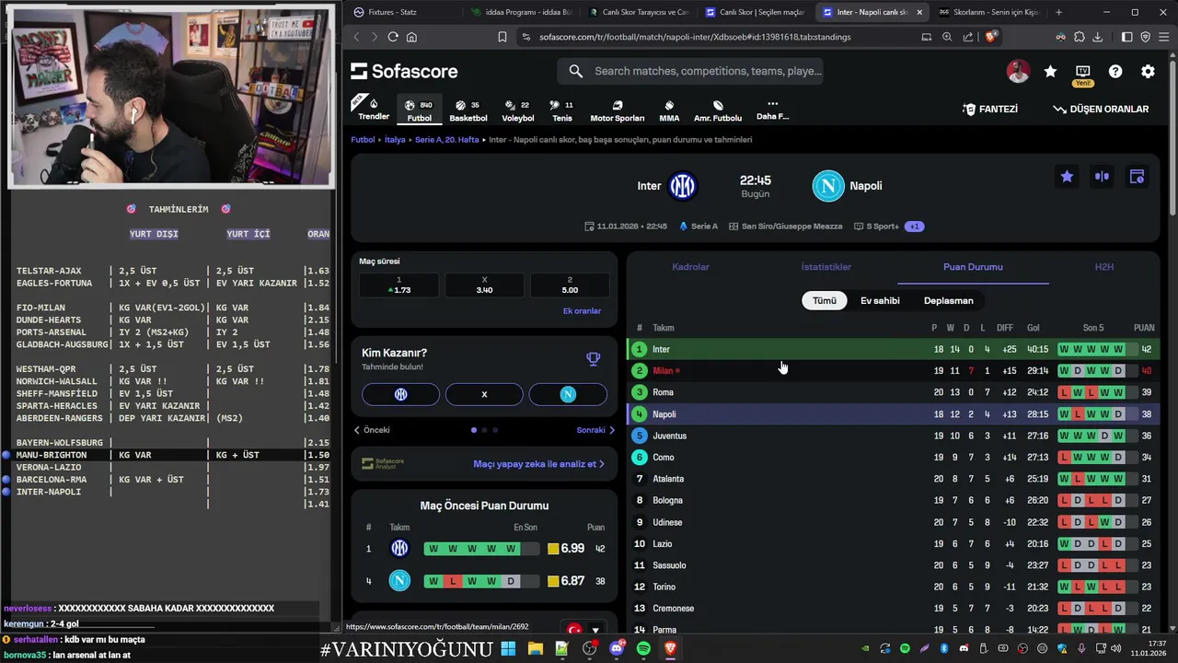Expand the +1 TV channels badge
This screenshot has width=1178, height=663.
coord(914,227)
